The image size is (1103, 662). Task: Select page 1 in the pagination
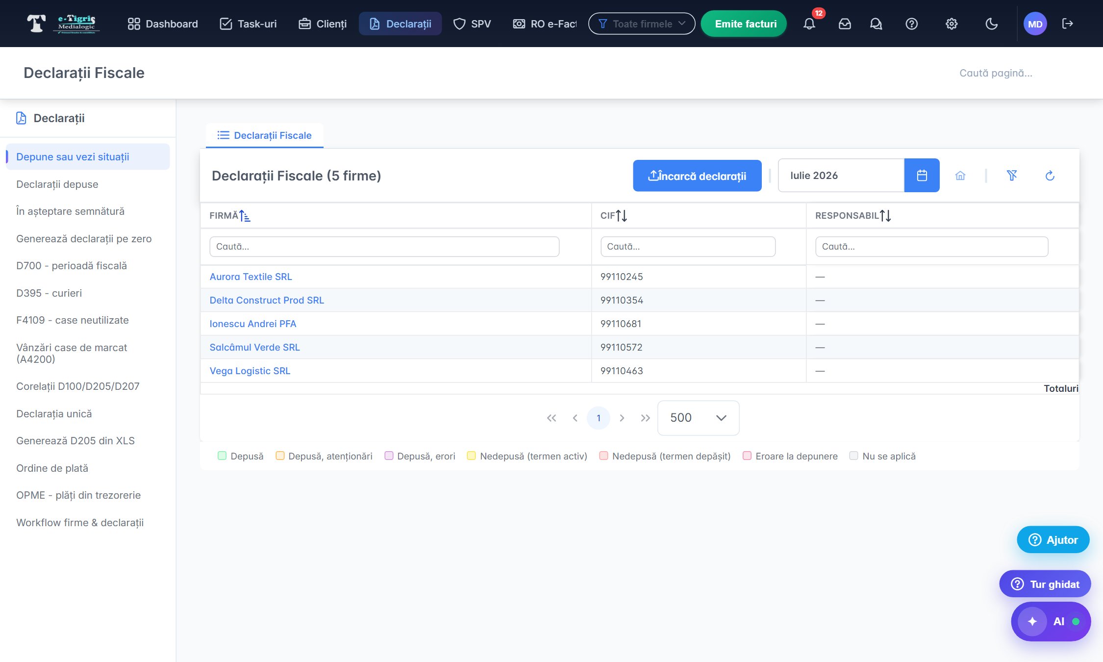pyautogui.click(x=598, y=418)
